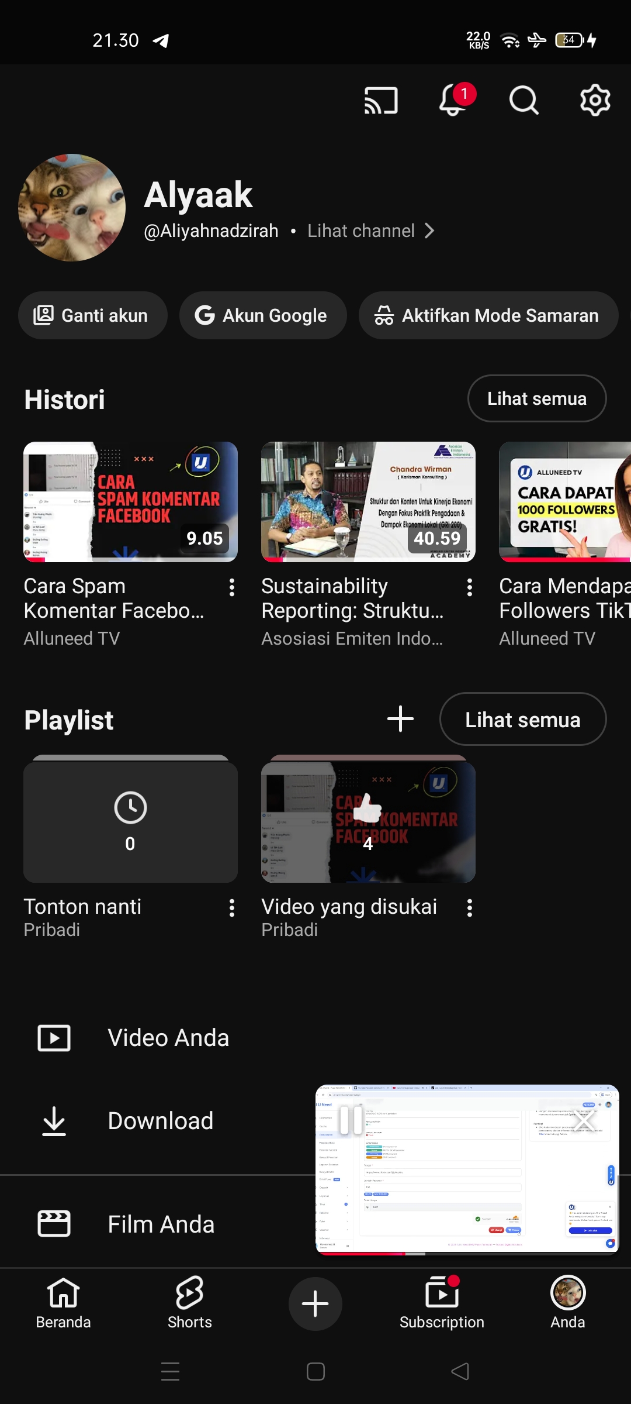631x1404 pixels.
Task: Close the mini player
Action: (584, 1120)
